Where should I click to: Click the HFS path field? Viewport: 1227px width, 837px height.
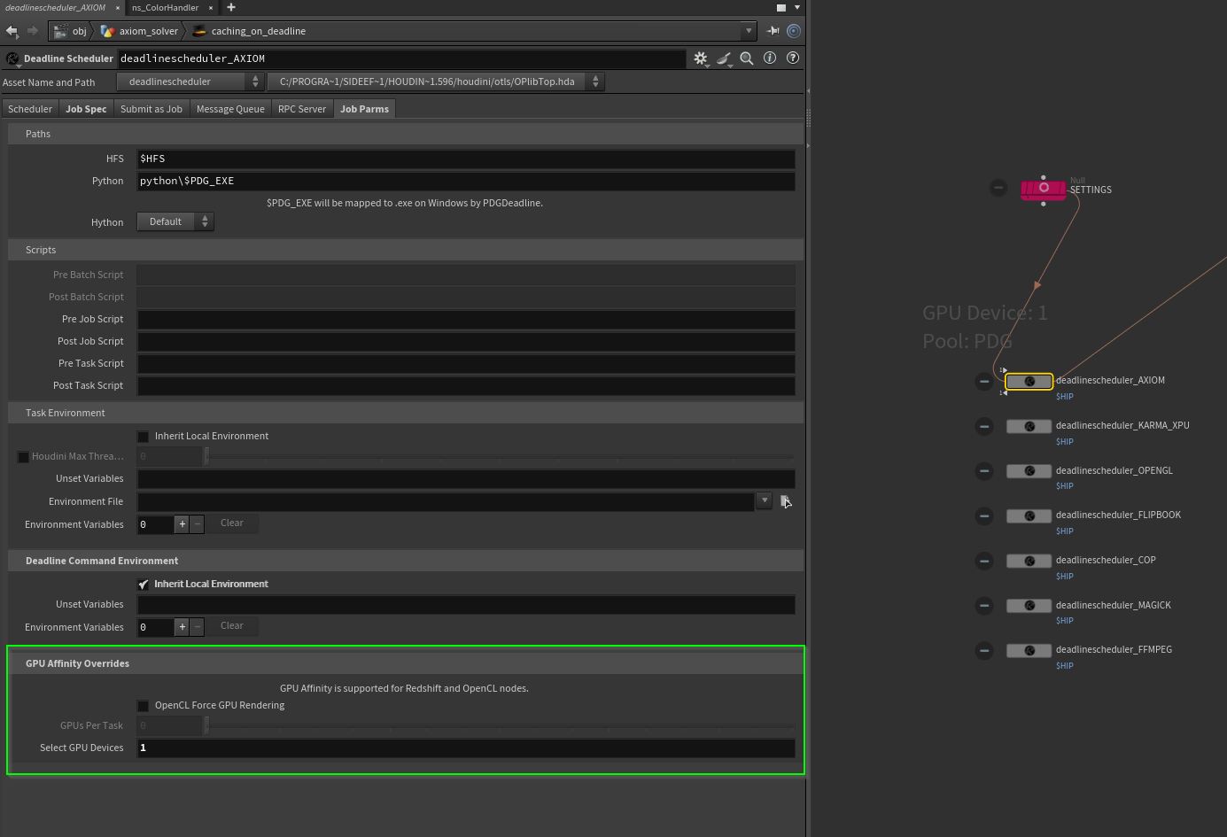[466, 159]
